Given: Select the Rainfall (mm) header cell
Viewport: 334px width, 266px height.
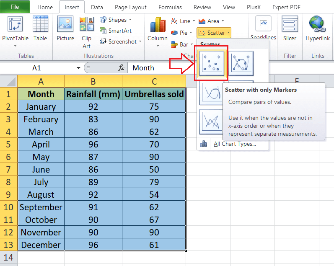Looking at the screenshot, I should coord(93,94).
